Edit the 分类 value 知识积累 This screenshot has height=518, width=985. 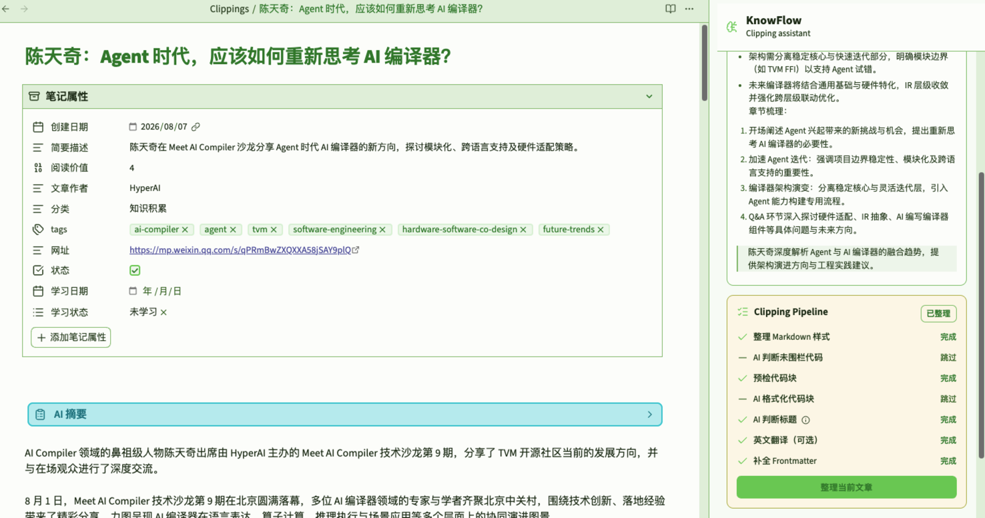[148, 209]
